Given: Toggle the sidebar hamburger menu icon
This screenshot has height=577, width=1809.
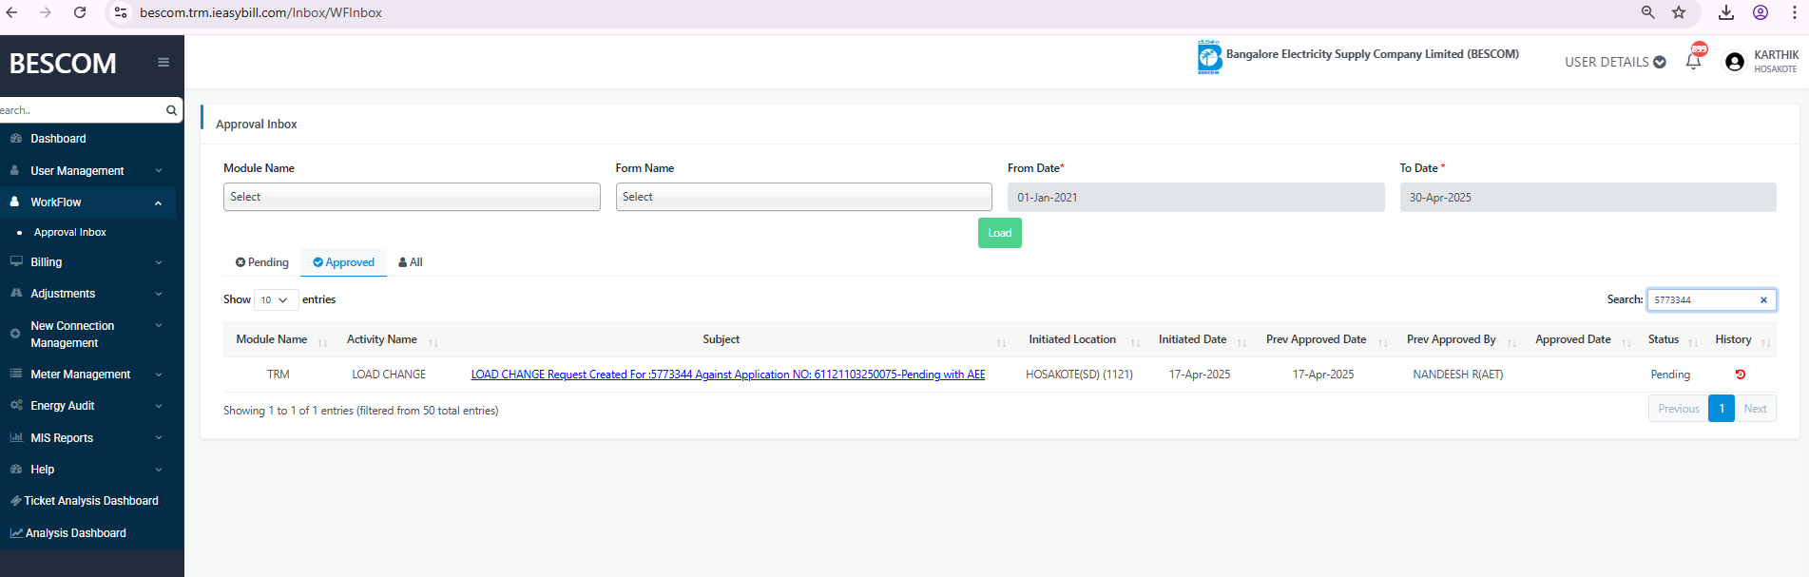Looking at the screenshot, I should [x=164, y=63].
